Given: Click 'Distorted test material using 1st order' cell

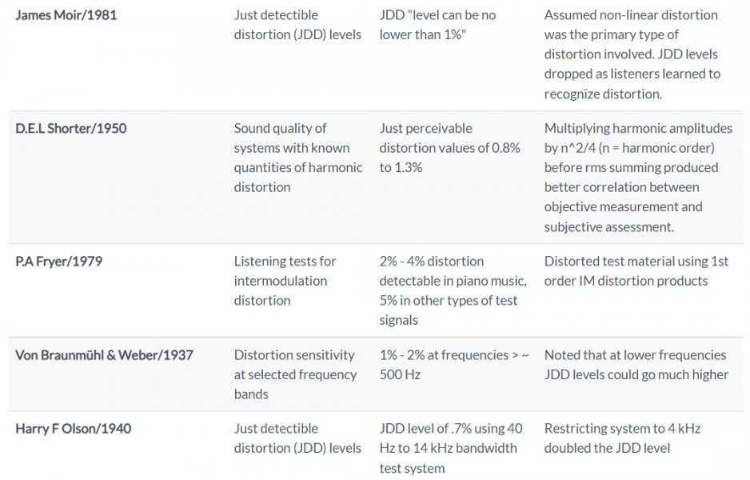Looking at the screenshot, I should coord(636,271).
